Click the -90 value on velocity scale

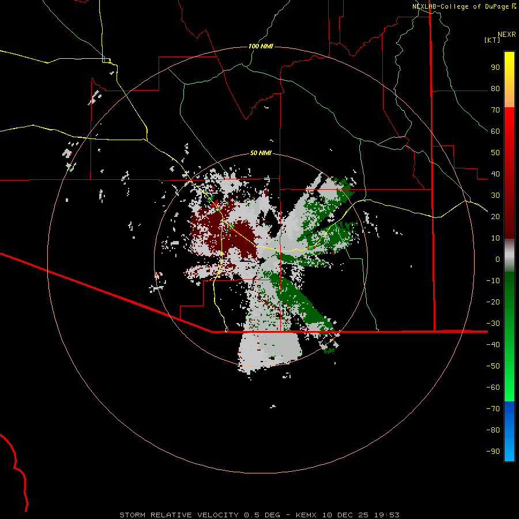click(493, 451)
